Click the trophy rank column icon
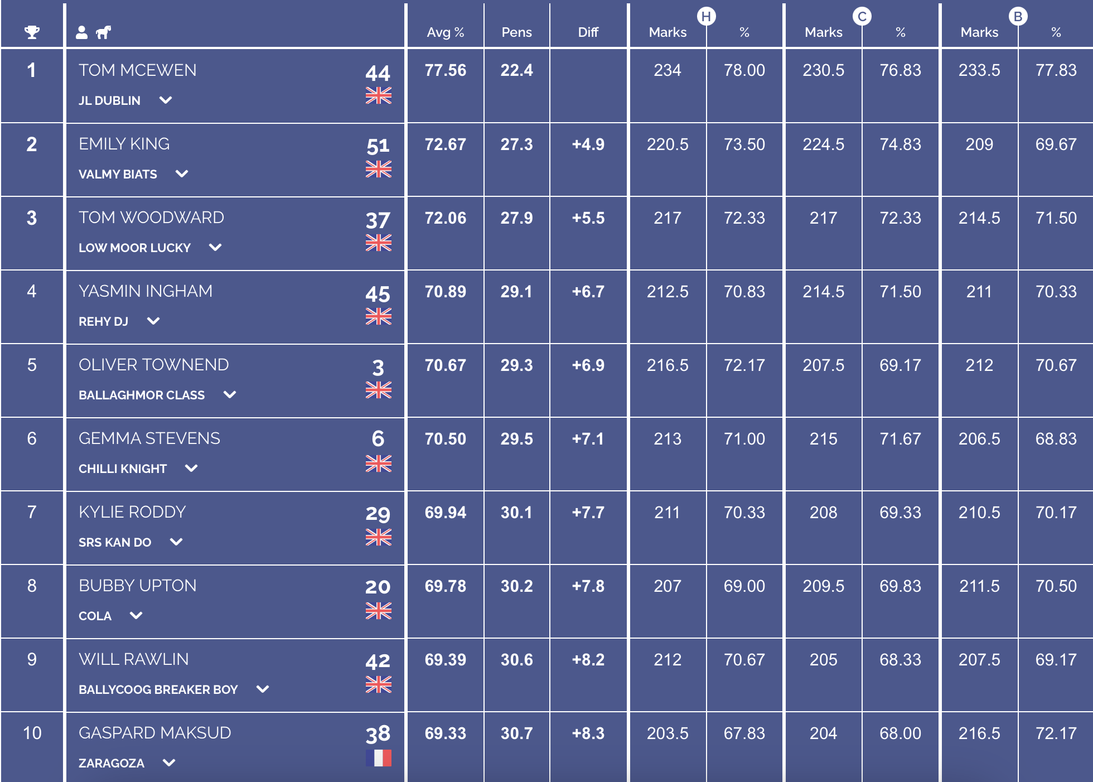The height and width of the screenshot is (782, 1093). [x=32, y=32]
